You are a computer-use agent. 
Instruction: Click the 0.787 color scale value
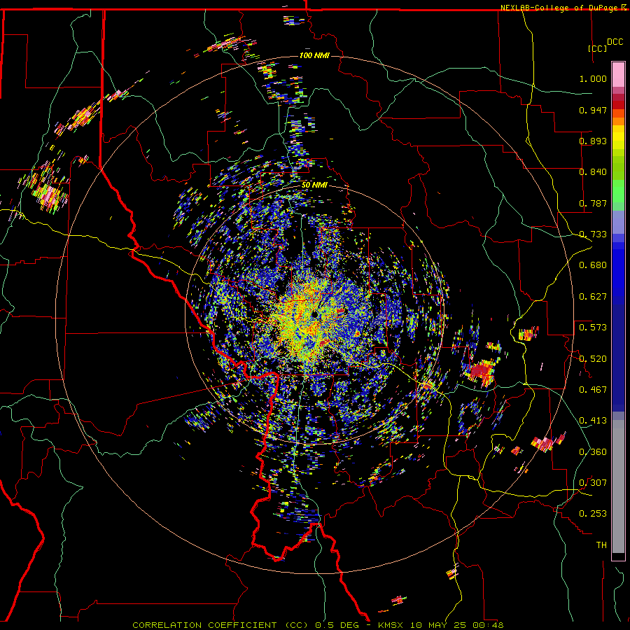pyautogui.click(x=593, y=203)
